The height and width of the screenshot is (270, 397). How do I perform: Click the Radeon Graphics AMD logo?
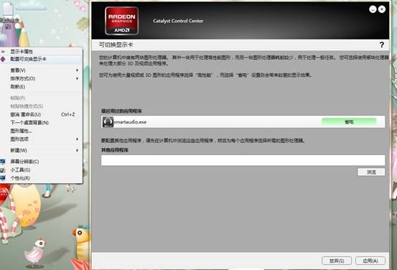[x=121, y=21]
